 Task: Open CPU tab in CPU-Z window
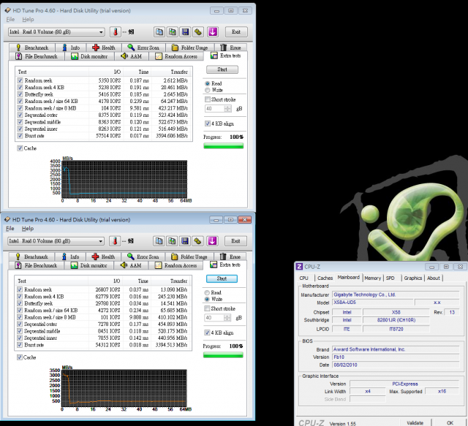(304, 278)
